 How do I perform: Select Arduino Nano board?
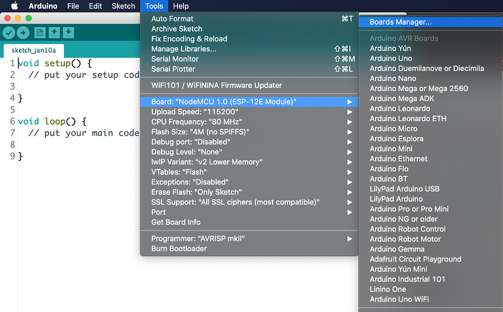pyautogui.click(x=431, y=79)
